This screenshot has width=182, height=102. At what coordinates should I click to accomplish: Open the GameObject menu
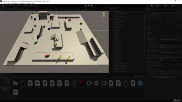(15, 3)
